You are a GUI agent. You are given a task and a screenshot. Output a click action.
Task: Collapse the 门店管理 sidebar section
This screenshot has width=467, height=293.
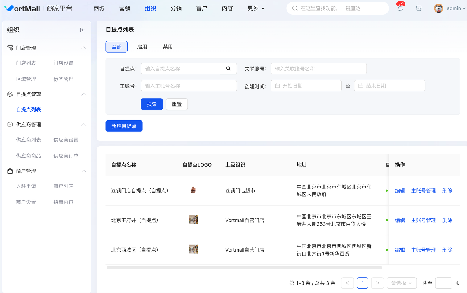tap(84, 48)
